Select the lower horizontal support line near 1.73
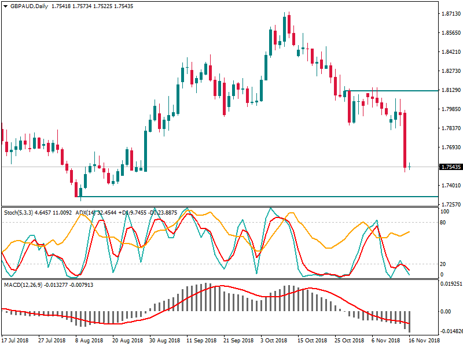463x347 pixels. coord(257,197)
